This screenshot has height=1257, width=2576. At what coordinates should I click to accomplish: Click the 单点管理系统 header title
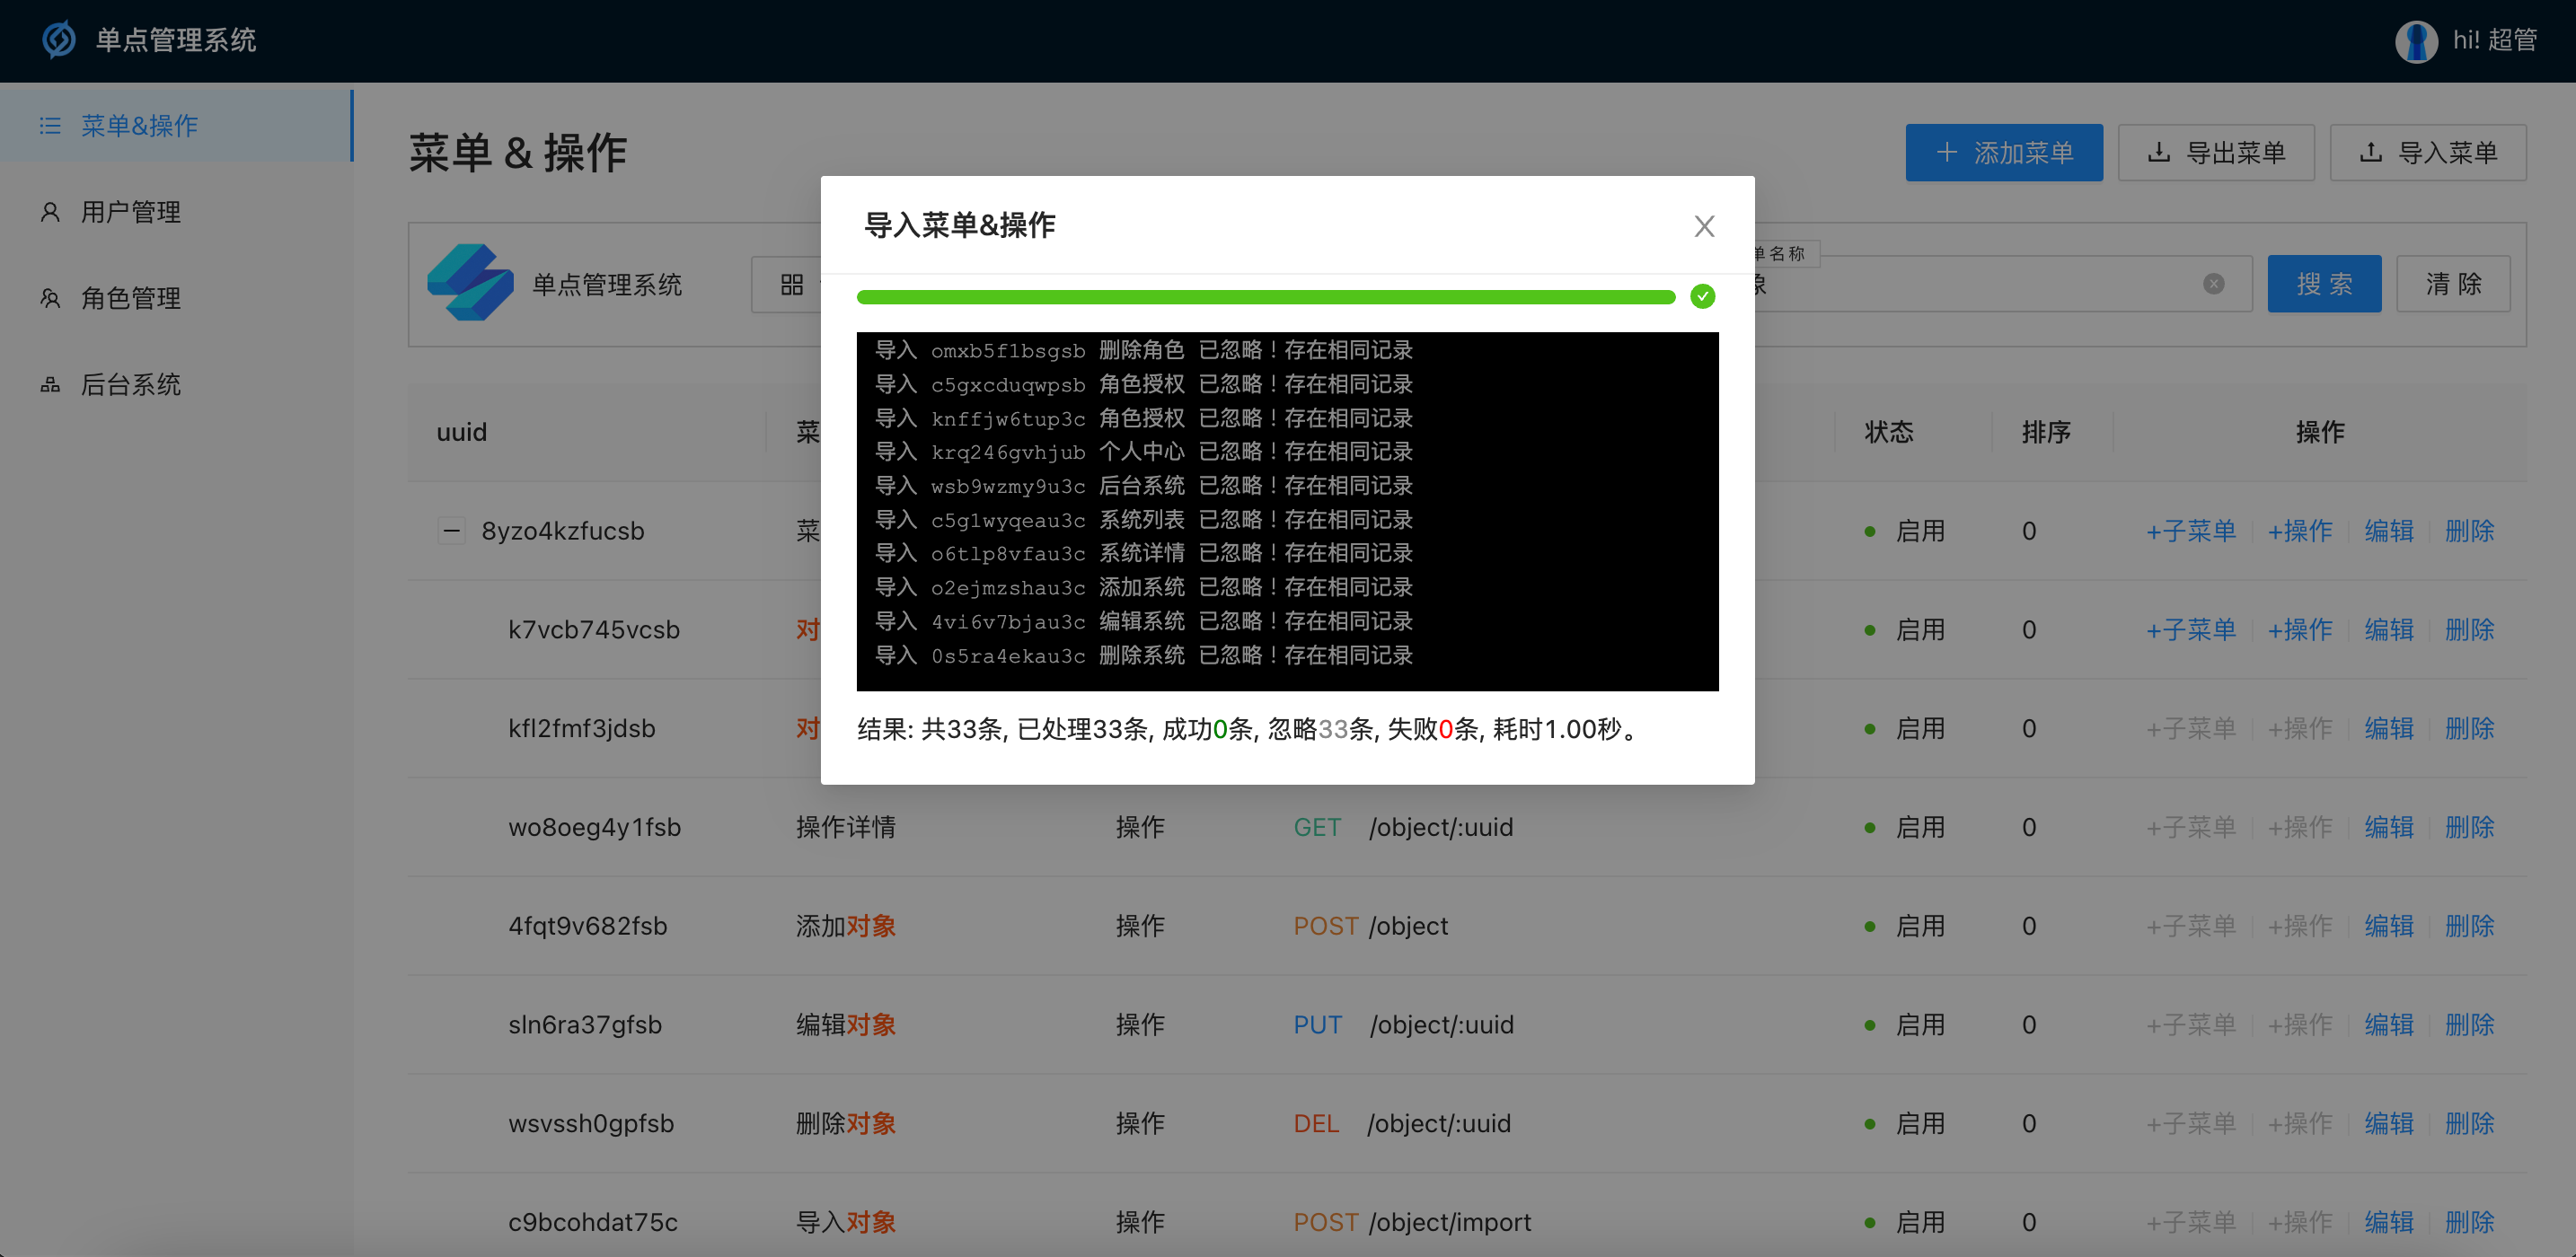click(176, 40)
